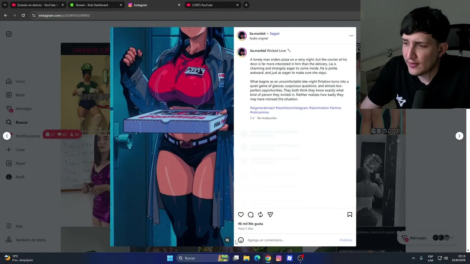Open the emoji picker for comments
This screenshot has height=264, width=470.
[x=241, y=240]
